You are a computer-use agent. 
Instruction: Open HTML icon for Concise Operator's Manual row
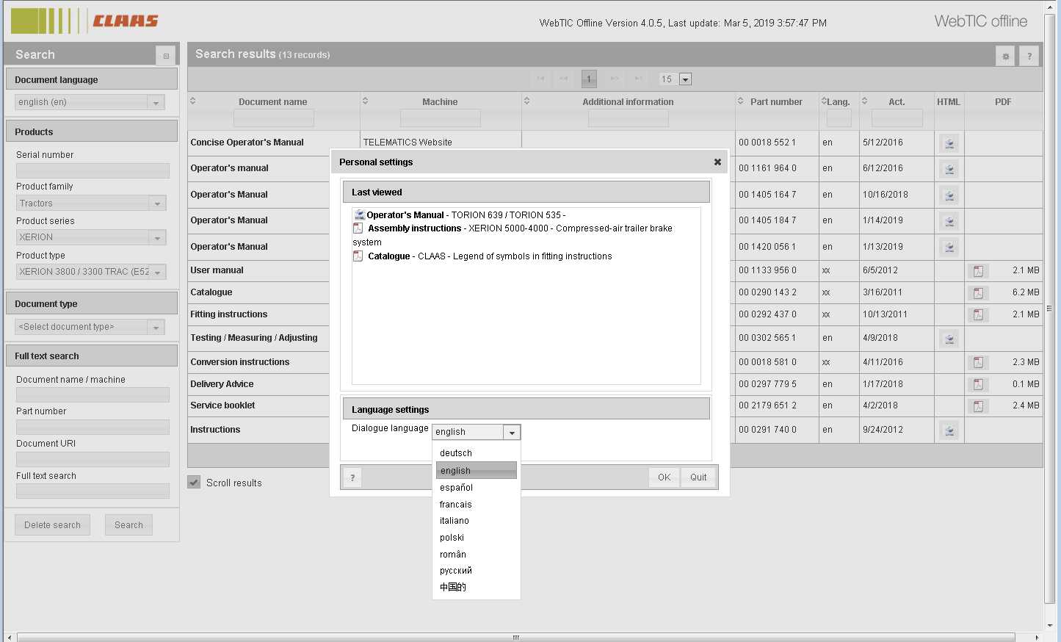(949, 143)
